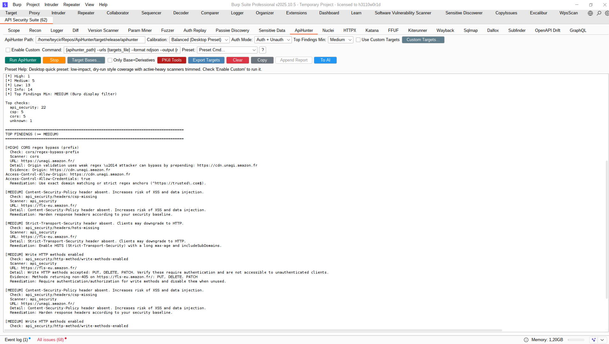
Task: Open the Custom Targets button
Action: 423,40
